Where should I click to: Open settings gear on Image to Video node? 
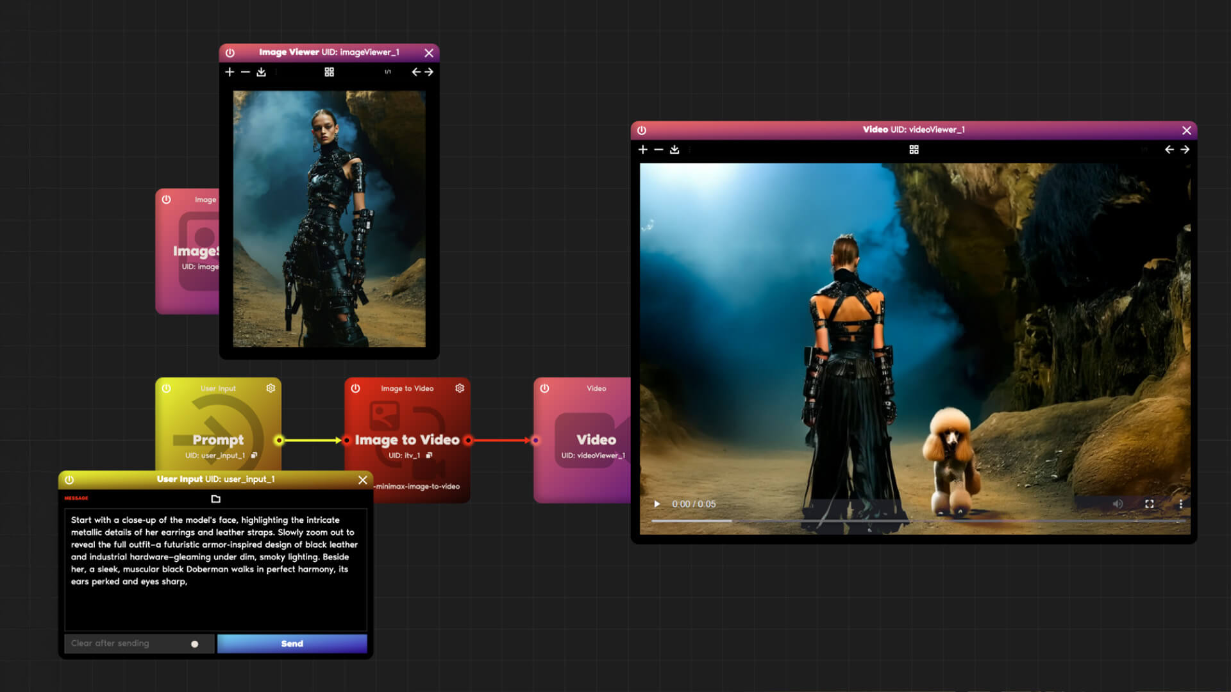click(460, 388)
